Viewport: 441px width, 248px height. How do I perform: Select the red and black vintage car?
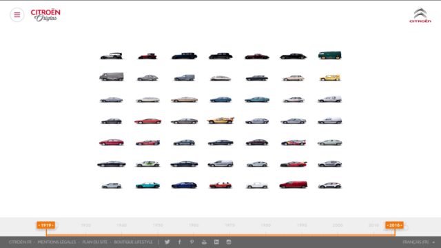147,56
